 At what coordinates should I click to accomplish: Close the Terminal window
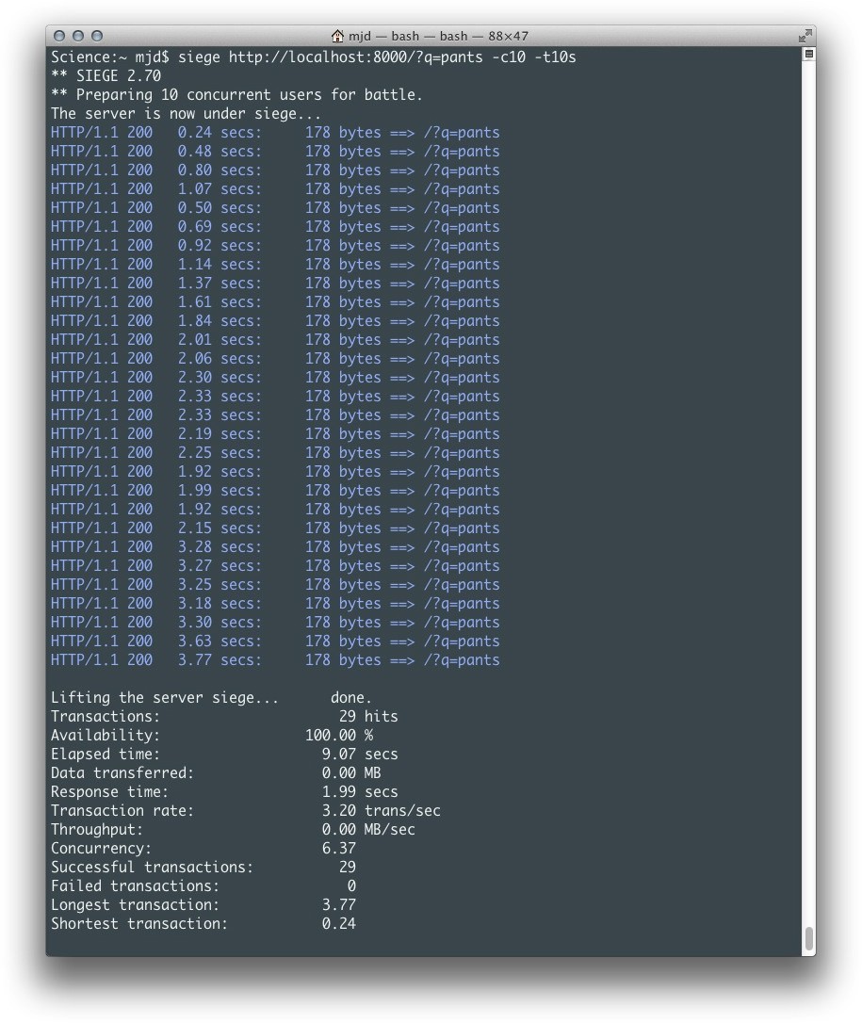point(59,36)
